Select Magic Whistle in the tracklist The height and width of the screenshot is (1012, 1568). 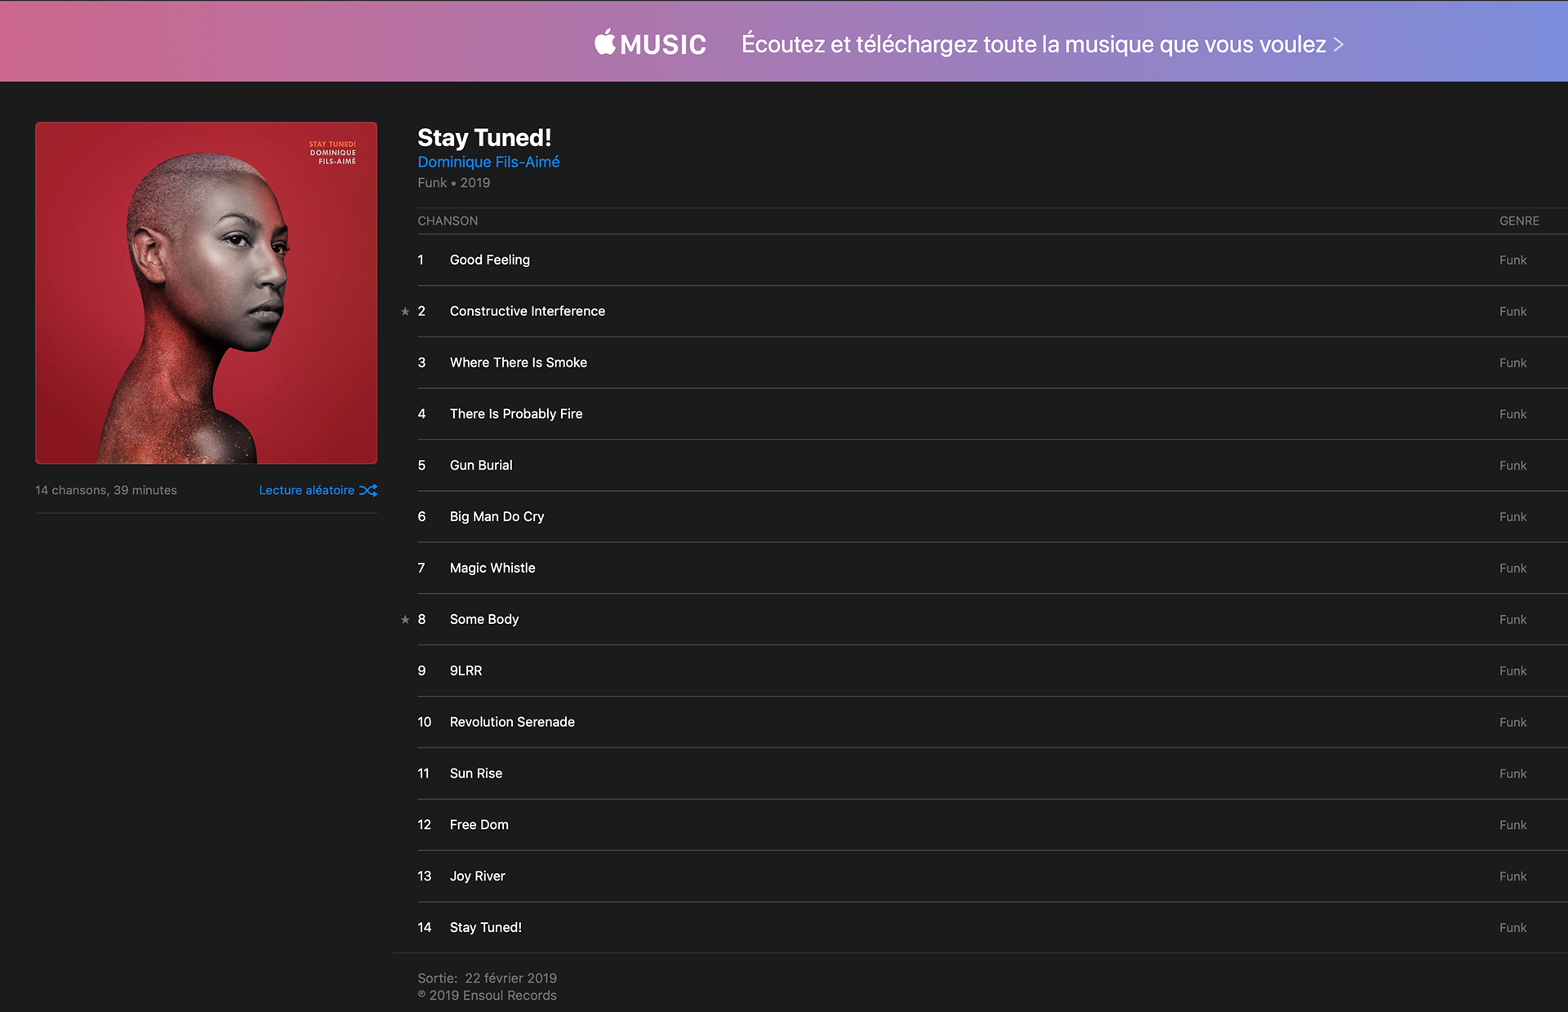tap(492, 568)
